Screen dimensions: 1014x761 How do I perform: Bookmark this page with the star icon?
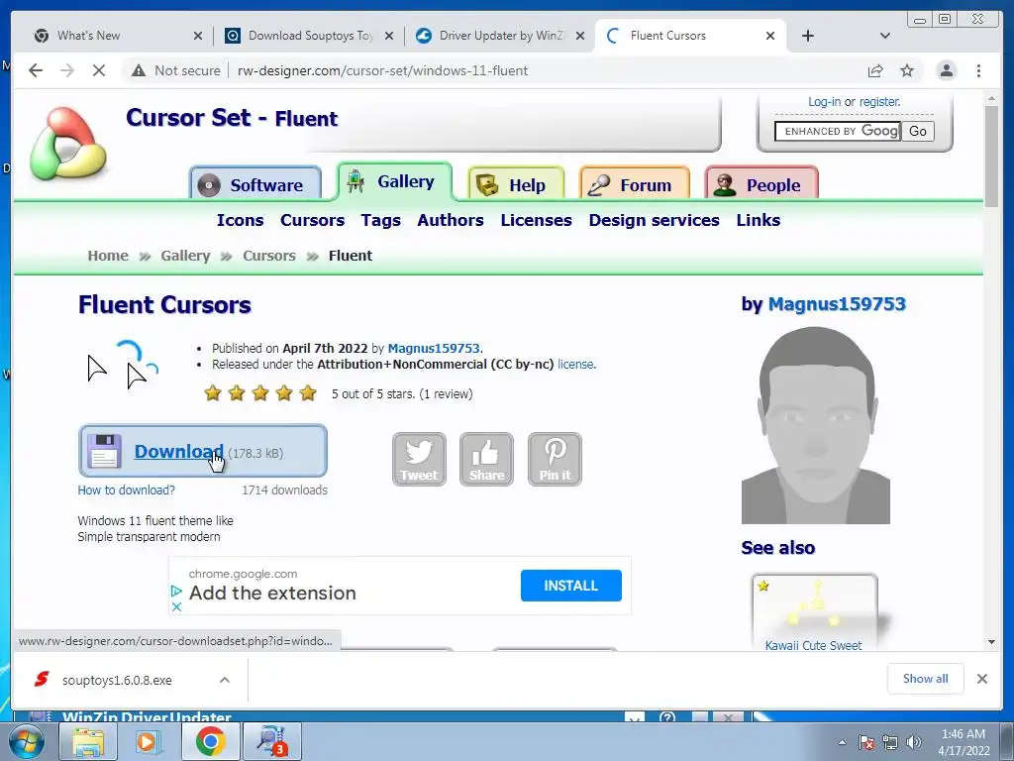click(907, 70)
